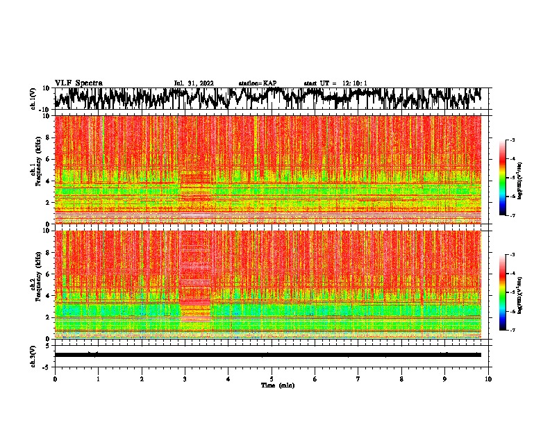Select the "start UT = 12:10:1" header text
This screenshot has width=550, height=425.
tap(335, 83)
